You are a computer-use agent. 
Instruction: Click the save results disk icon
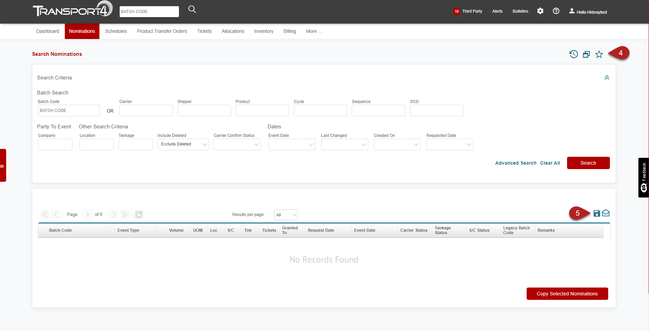point(597,213)
